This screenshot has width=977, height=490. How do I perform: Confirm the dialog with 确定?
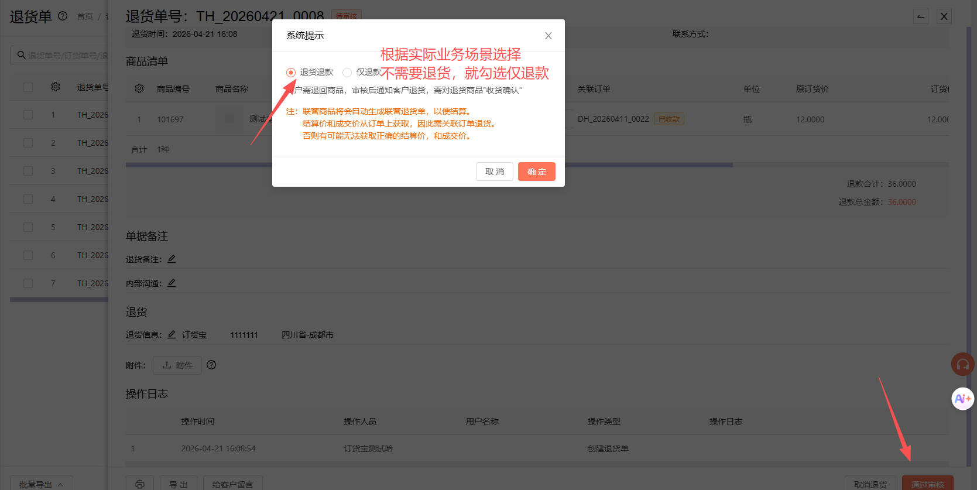pyautogui.click(x=537, y=172)
